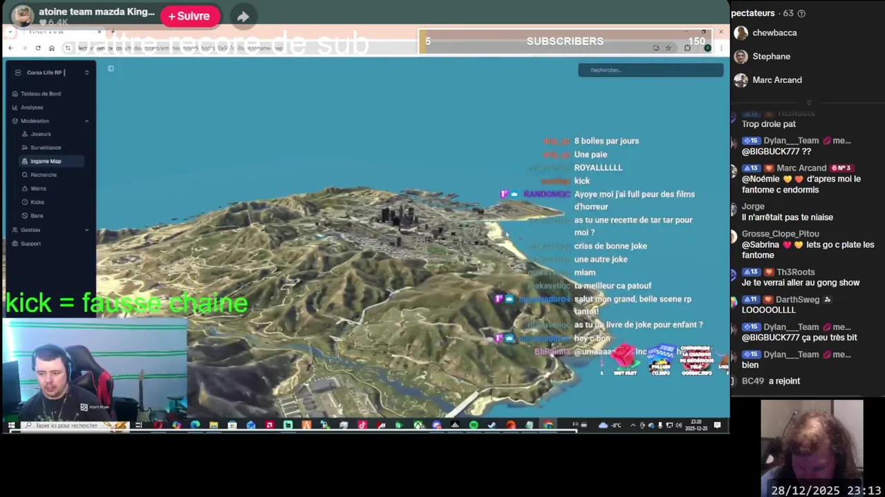Click the browser back arrow
This screenshot has width=885, height=497.
click(x=10, y=48)
